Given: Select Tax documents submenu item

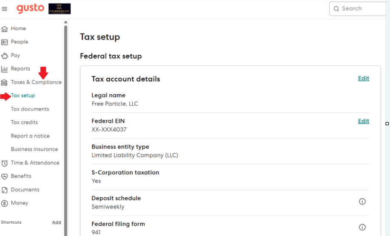Looking at the screenshot, I should pos(30,109).
